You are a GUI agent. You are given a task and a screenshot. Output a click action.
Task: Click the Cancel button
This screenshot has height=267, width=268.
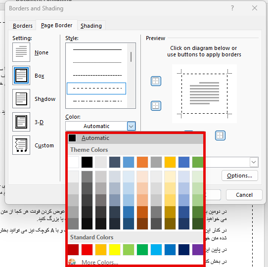tap(244, 195)
